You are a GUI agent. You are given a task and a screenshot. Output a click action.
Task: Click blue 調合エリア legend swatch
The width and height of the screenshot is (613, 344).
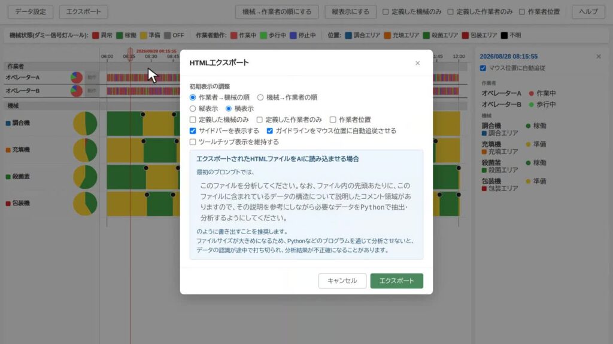pos(348,35)
